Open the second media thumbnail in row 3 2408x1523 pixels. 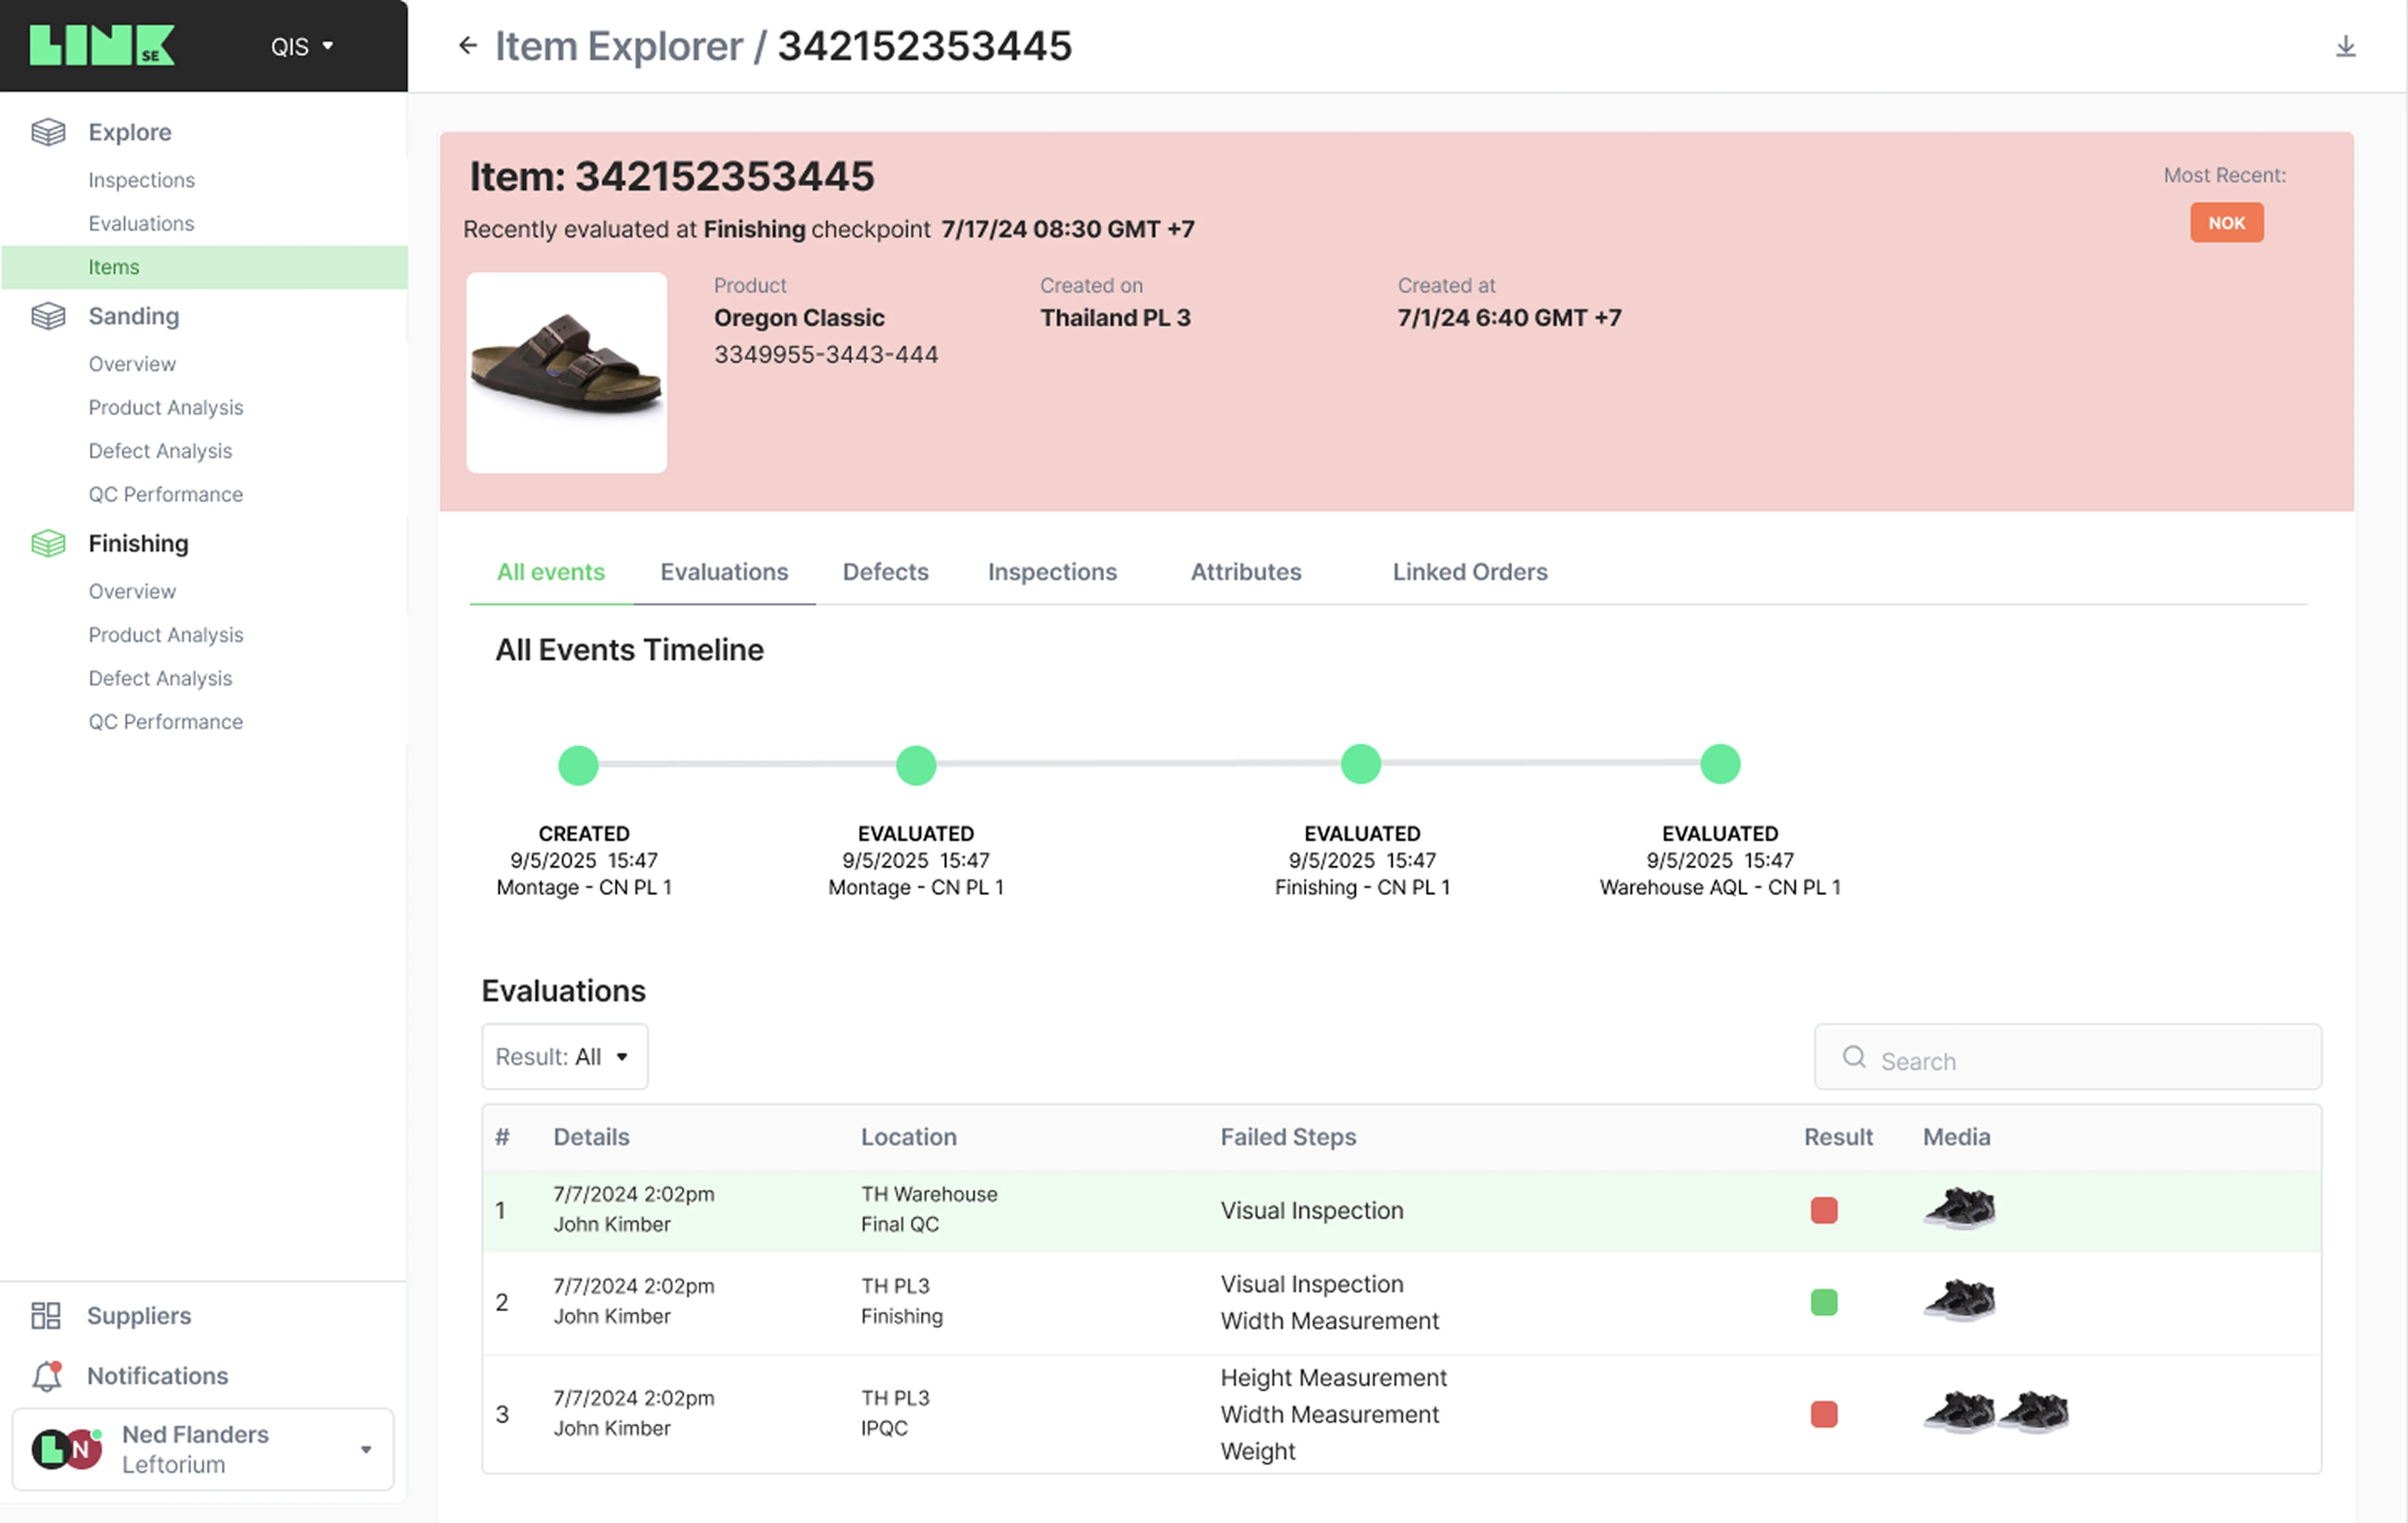[x=2033, y=1412]
